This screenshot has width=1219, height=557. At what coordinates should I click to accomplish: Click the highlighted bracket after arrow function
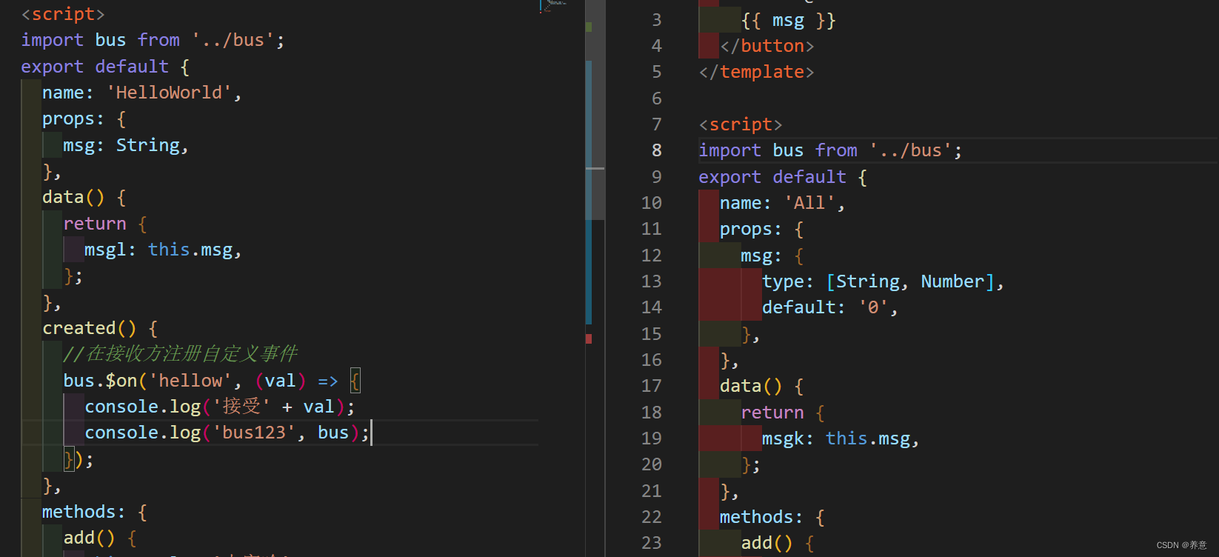click(x=355, y=381)
